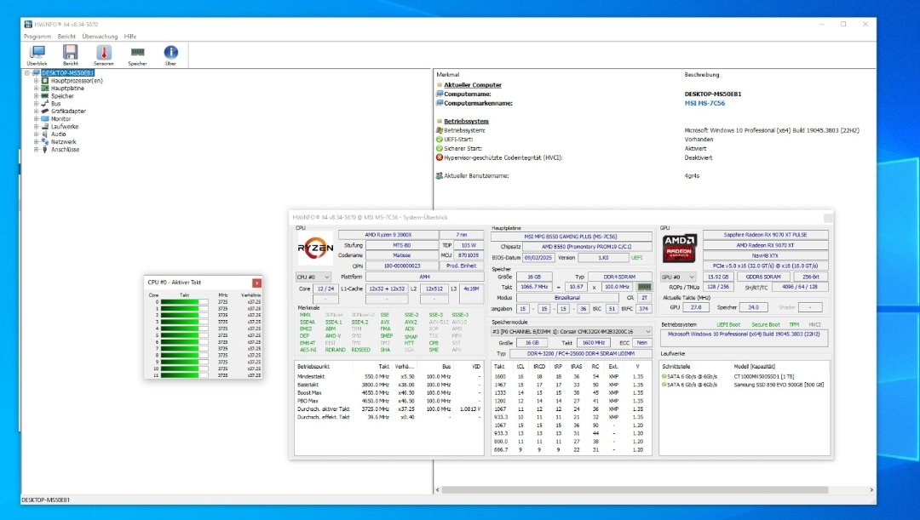Click the green check icon next to UEFI-Start
Screen dimensions: 920x520
[440, 140]
